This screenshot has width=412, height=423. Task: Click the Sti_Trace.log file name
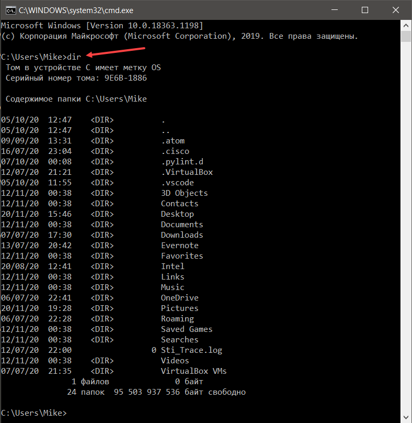[x=191, y=350]
